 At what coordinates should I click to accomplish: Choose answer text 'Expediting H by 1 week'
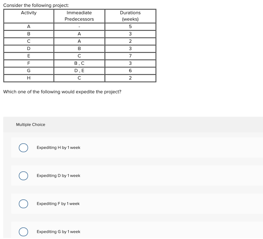pyautogui.click(x=58, y=148)
